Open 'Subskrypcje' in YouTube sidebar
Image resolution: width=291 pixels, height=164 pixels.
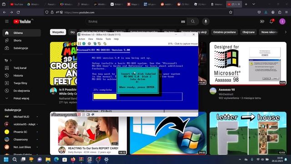pos(21,48)
